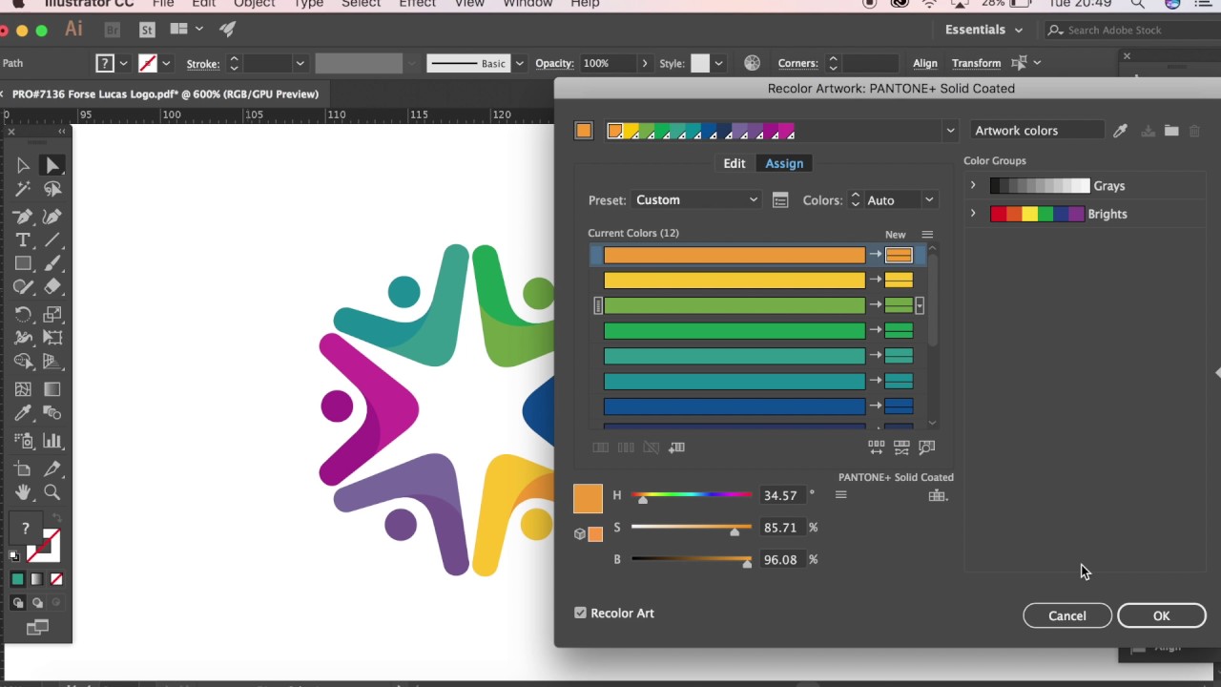1221x687 pixels.
Task: Select the Selection tool (black arrow)
Action: click(23, 165)
